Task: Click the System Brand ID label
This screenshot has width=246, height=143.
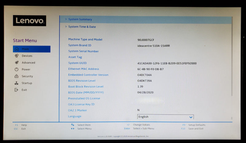Action: pyautogui.click(x=80, y=45)
